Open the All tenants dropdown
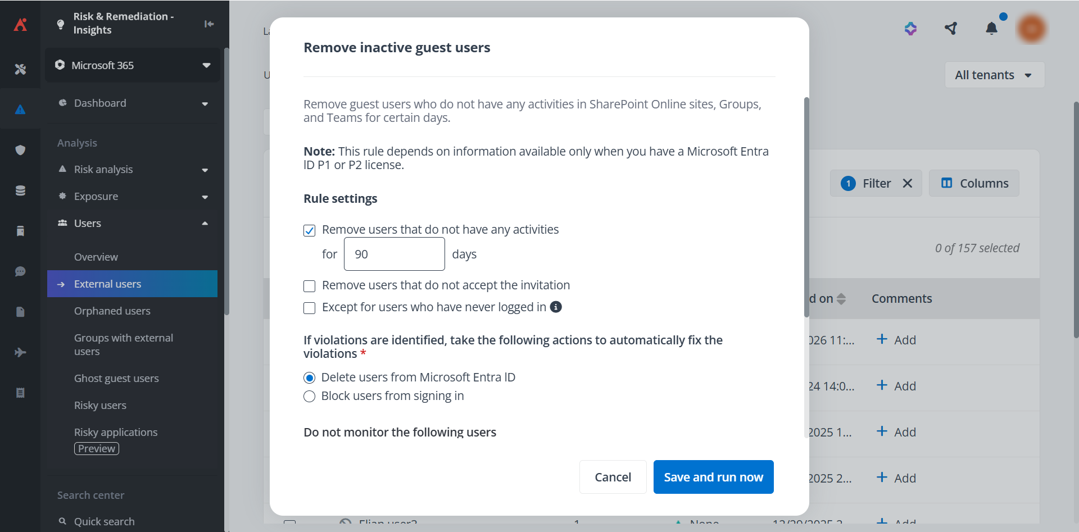Viewport: 1079px width, 532px height. pos(994,75)
